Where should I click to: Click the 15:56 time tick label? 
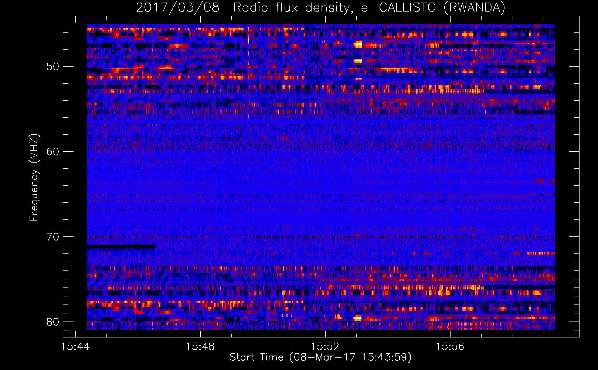point(450,347)
